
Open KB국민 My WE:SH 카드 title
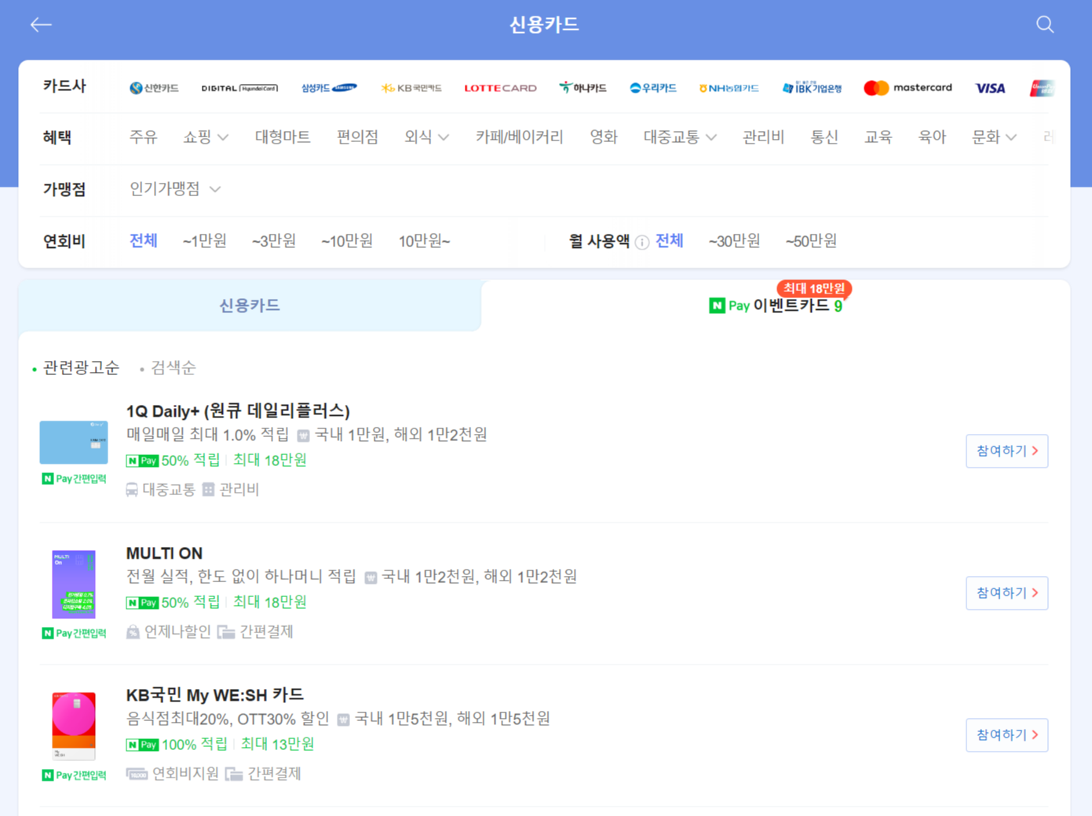(214, 694)
